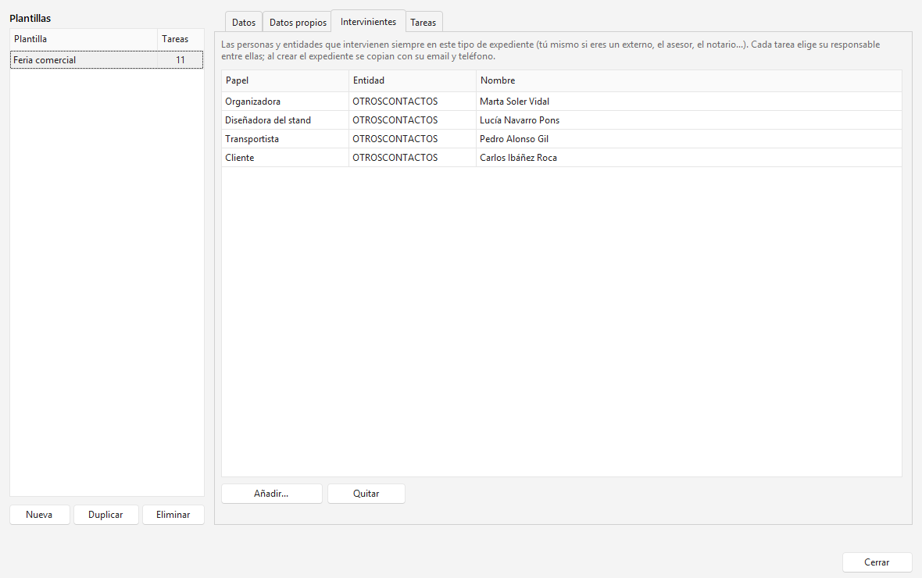Click OTROSCONTACTOS in the Transportista row
This screenshot has width=922, height=578.
395,139
